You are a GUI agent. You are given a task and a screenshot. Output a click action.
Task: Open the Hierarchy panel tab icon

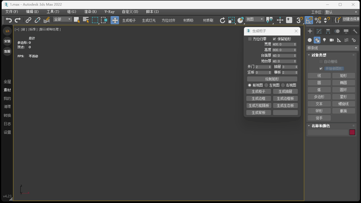pos(328,31)
